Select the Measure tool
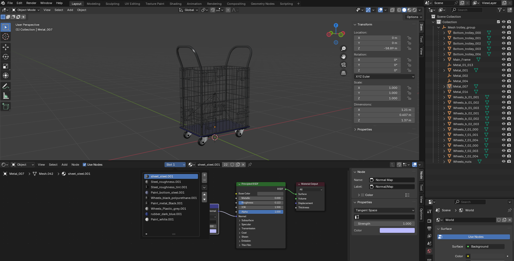 [x=6, y=96]
